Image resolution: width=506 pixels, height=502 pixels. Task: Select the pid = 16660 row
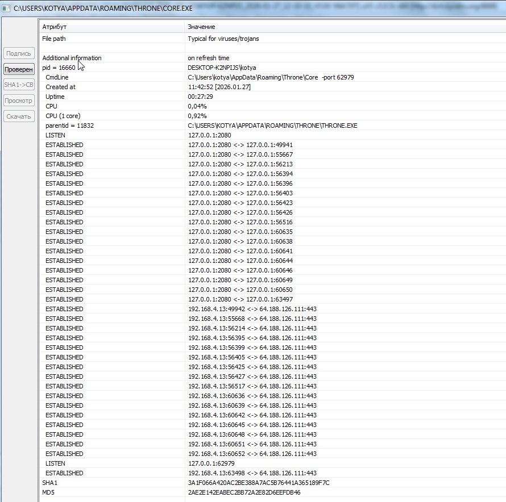point(272,68)
